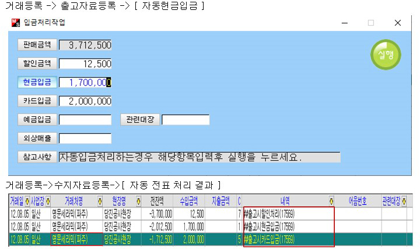Click the empty 예금입금 input field
The image size is (420, 249).
tap(85, 120)
